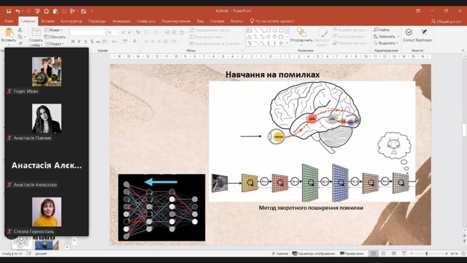Switch to the Анимация tab

[121, 21]
